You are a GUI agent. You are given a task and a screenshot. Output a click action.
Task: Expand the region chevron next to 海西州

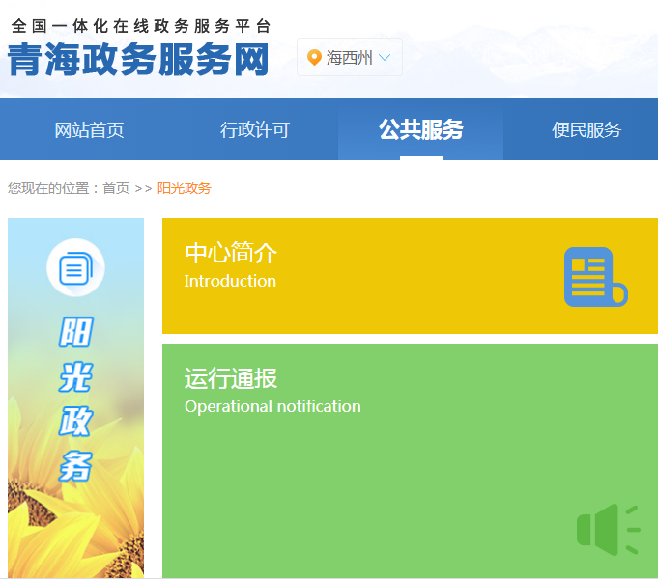pos(385,58)
